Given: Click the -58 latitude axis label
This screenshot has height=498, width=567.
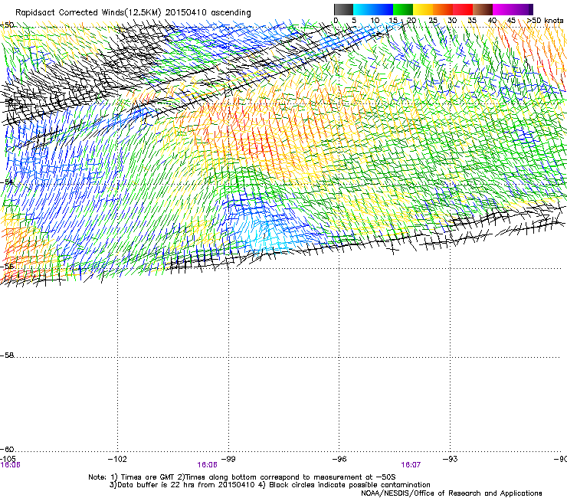Looking at the screenshot, I should pyautogui.click(x=7, y=355).
